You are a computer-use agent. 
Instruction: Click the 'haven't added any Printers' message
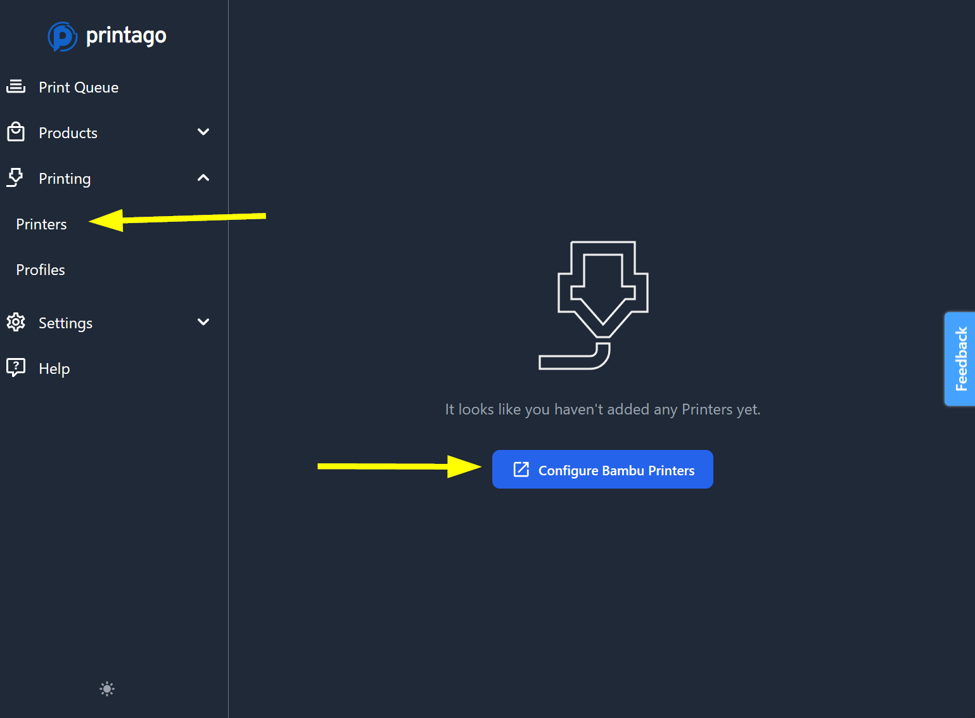coord(602,409)
